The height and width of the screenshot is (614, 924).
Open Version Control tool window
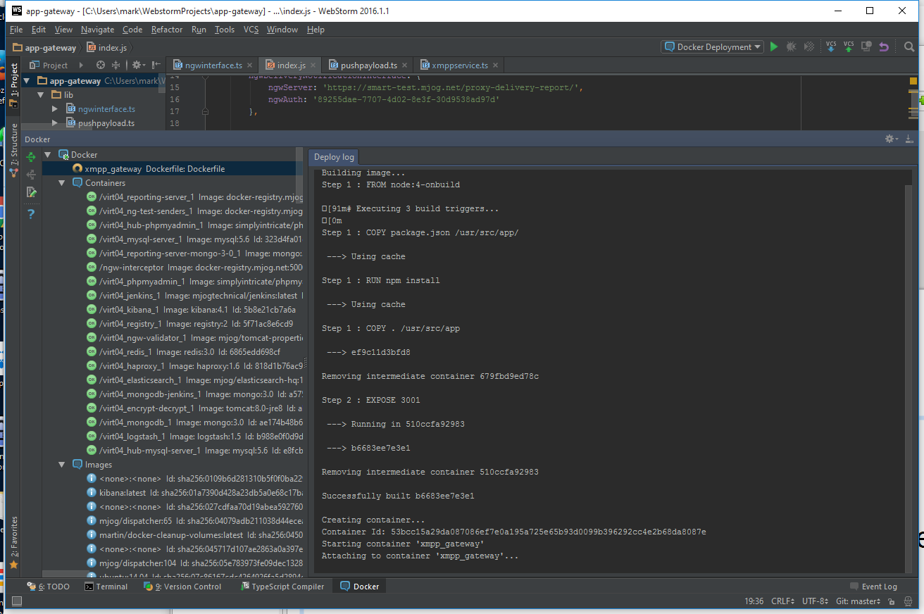182,587
